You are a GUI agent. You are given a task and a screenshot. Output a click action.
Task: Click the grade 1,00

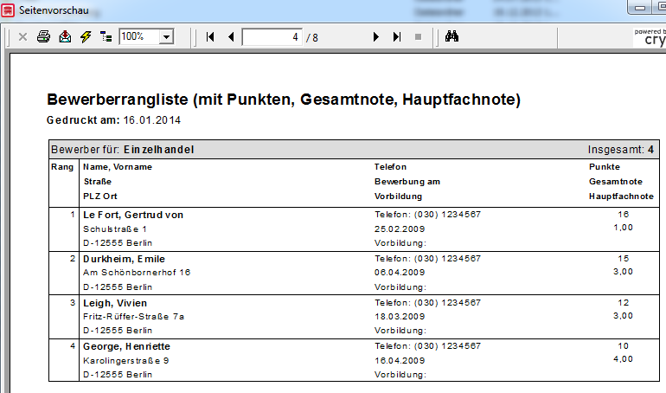(623, 228)
